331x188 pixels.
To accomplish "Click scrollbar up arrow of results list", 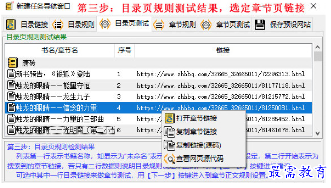I will pos(318,47).
